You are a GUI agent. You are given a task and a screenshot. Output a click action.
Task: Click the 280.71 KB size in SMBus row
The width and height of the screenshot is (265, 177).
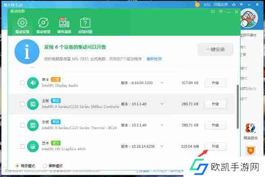(x=190, y=104)
